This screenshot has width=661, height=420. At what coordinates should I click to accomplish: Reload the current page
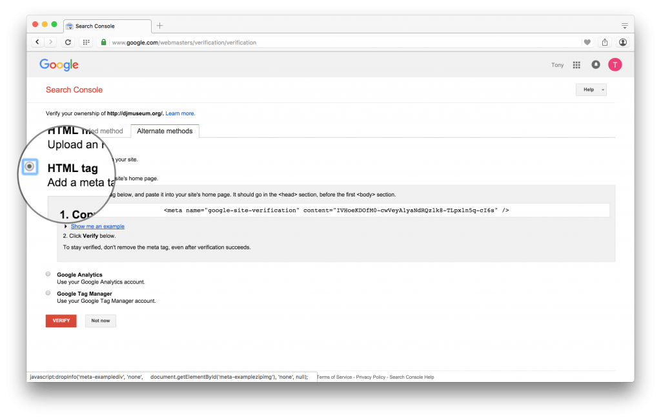coord(68,41)
